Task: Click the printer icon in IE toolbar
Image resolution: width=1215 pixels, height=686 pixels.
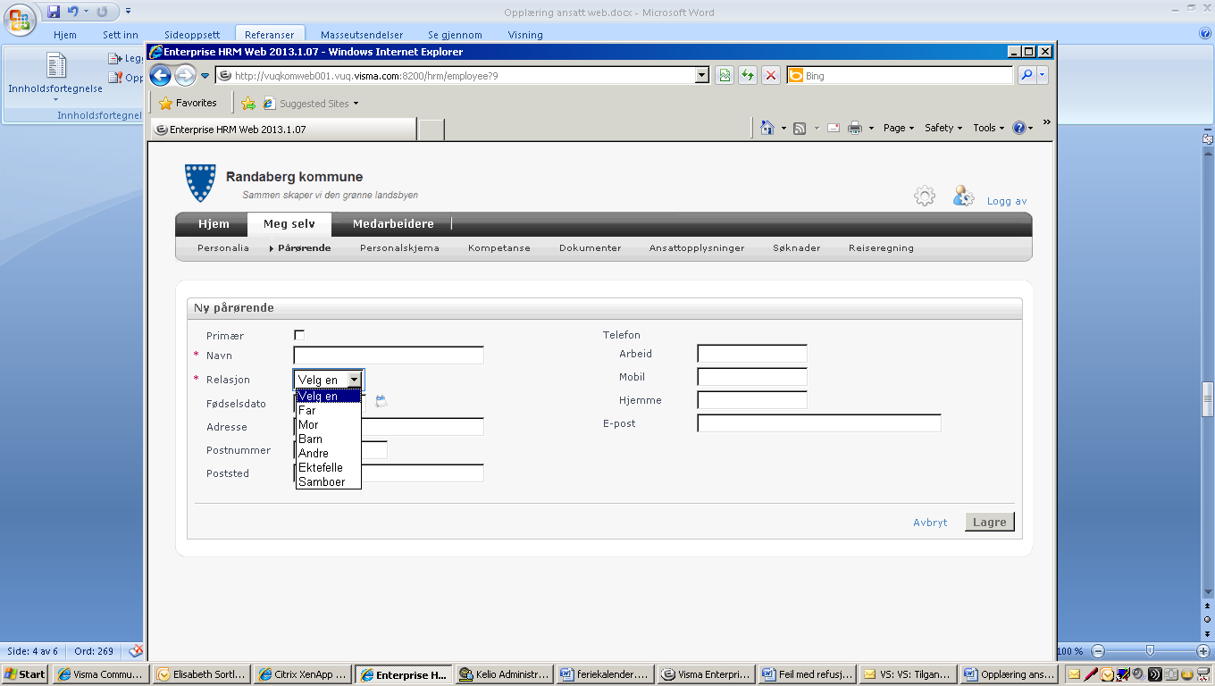Action: tap(854, 128)
